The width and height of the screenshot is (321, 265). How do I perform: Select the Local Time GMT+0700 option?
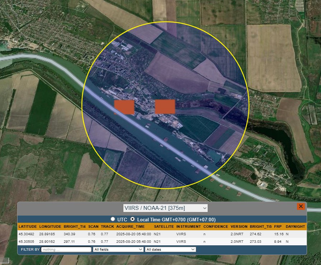click(x=132, y=219)
